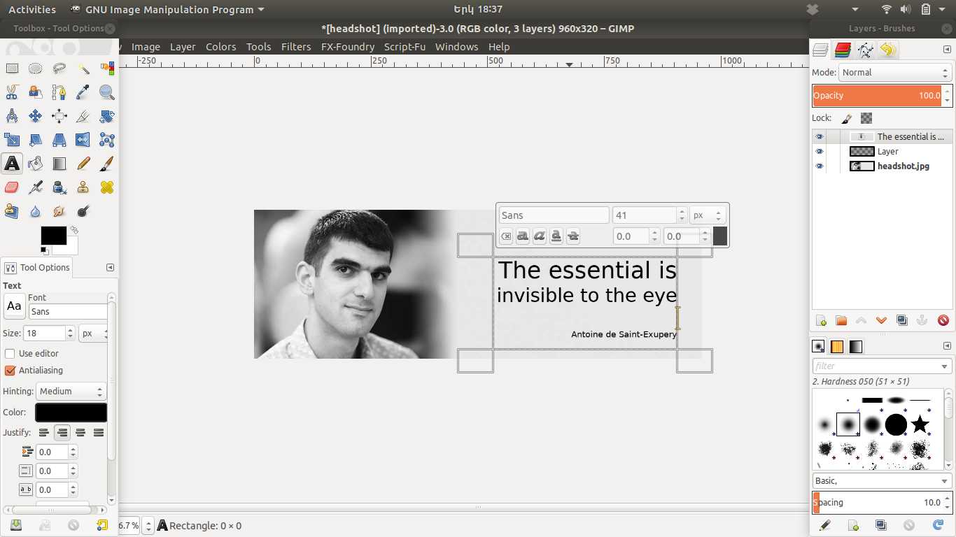Toggle visibility of the 'Layer' layer
The height and width of the screenshot is (537, 956).
click(x=820, y=152)
